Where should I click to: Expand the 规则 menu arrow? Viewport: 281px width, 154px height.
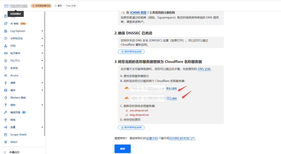42,105
